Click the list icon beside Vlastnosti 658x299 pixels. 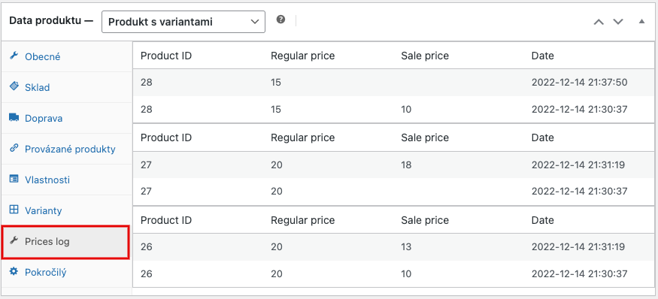point(14,179)
